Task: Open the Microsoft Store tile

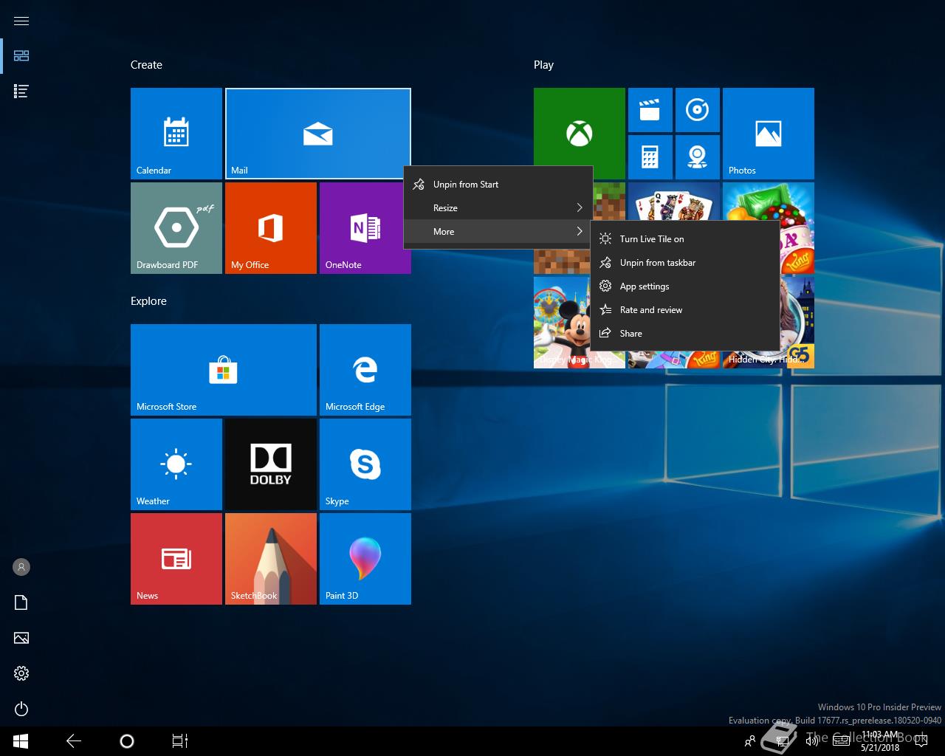Action: (224, 370)
